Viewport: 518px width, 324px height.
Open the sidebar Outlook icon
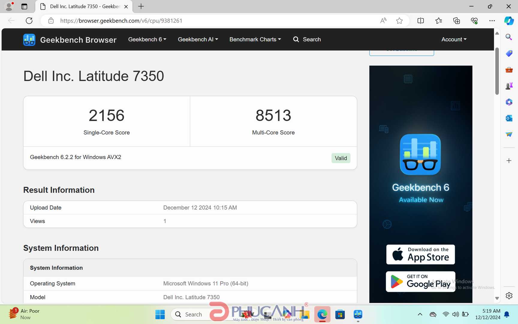(509, 118)
